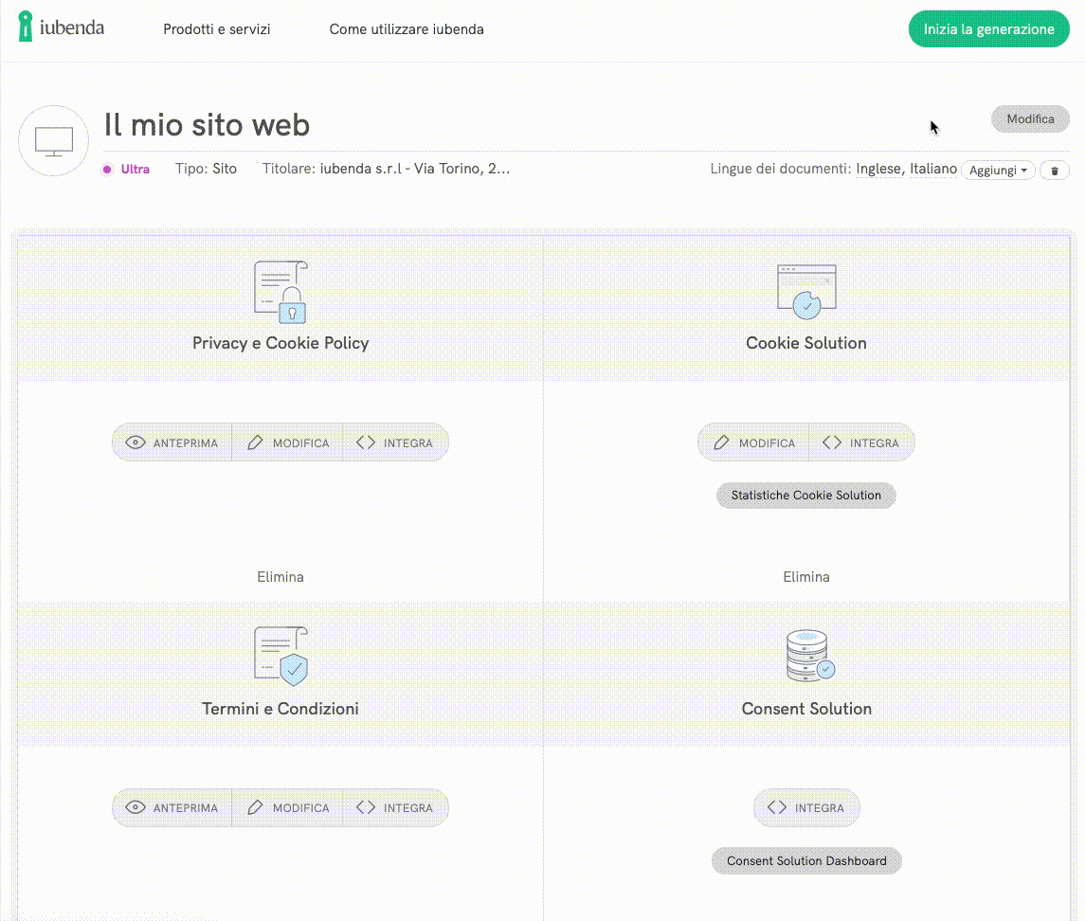Edit the Privacy e Cookie Policy
The width and height of the screenshot is (1086, 921).
(288, 442)
